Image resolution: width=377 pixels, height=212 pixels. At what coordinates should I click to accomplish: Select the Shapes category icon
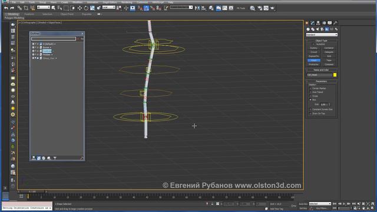click(x=313, y=29)
